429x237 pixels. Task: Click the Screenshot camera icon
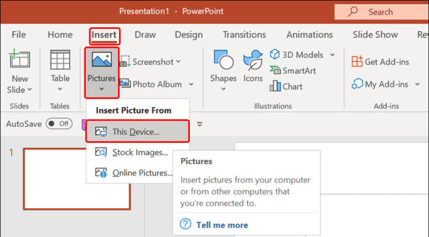(x=125, y=61)
